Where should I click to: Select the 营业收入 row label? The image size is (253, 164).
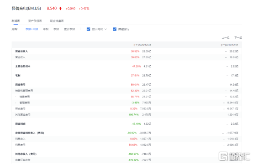click(x=21, y=57)
